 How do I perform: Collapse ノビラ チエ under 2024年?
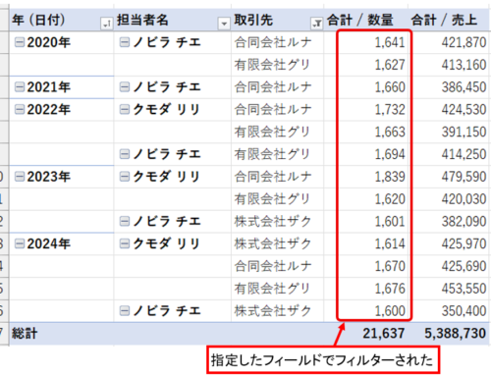tap(125, 311)
